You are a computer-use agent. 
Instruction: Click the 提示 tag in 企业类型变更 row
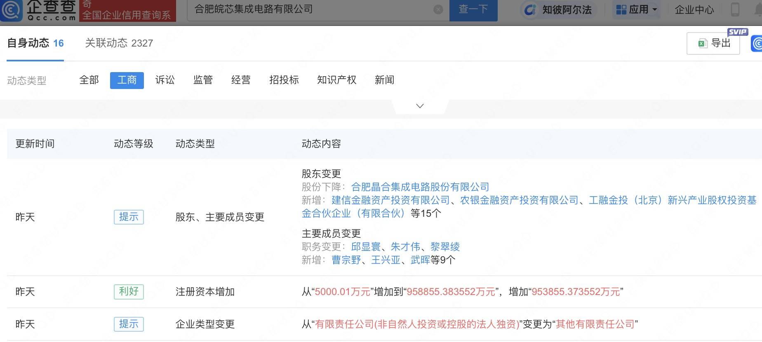coord(129,324)
